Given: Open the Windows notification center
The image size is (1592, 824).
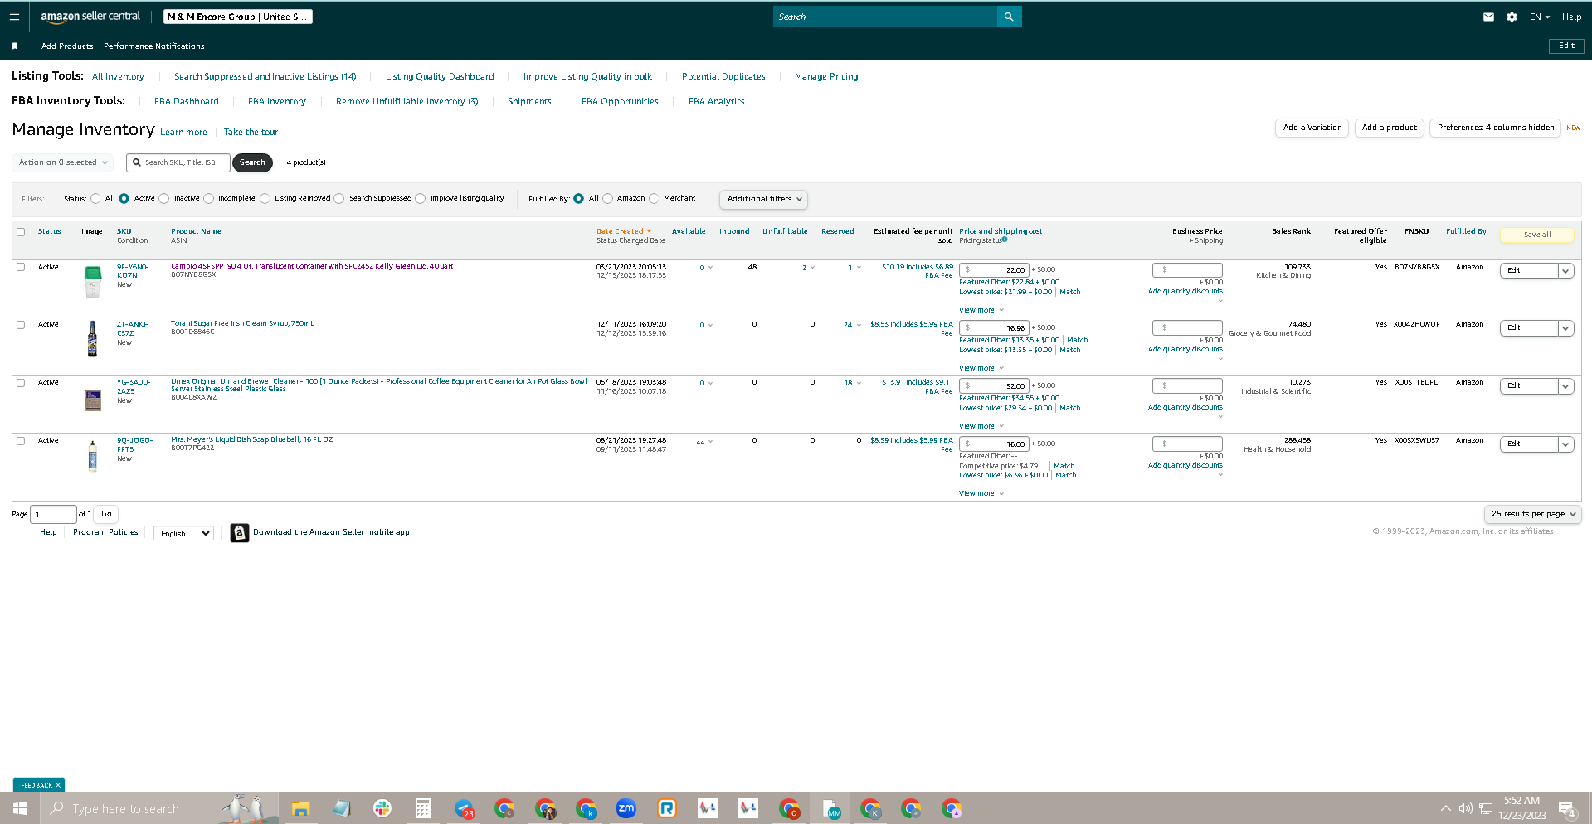Looking at the screenshot, I should (x=1567, y=809).
